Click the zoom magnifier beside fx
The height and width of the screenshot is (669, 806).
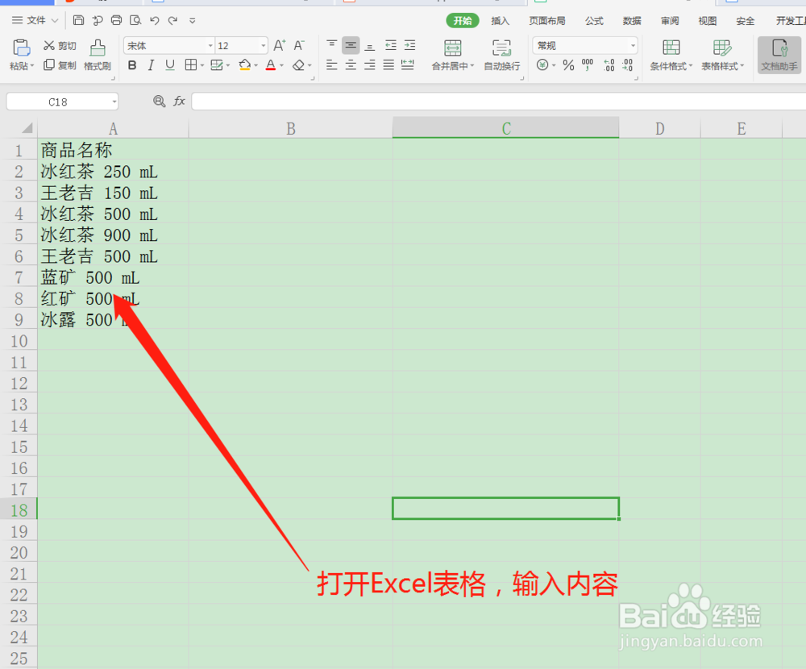[x=160, y=102]
